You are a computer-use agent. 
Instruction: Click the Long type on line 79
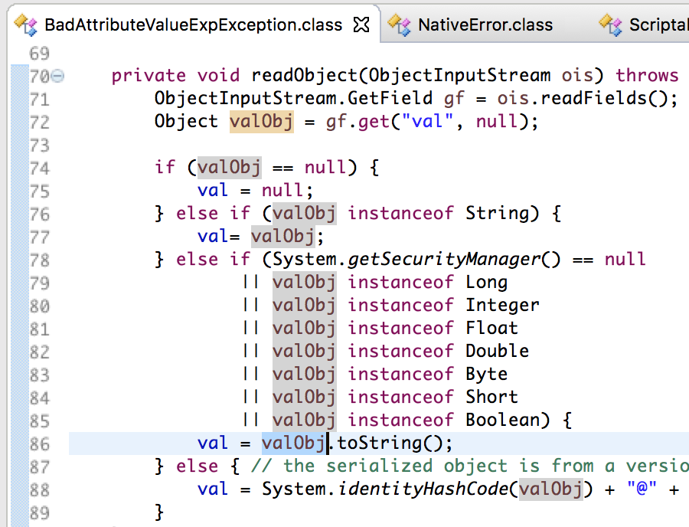[x=486, y=282]
